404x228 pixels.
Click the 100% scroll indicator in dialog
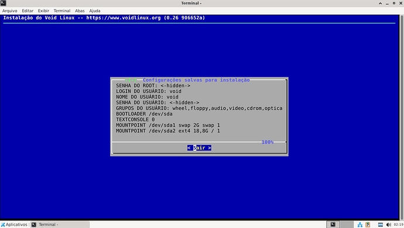pyautogui.click(x=268, y=142)
